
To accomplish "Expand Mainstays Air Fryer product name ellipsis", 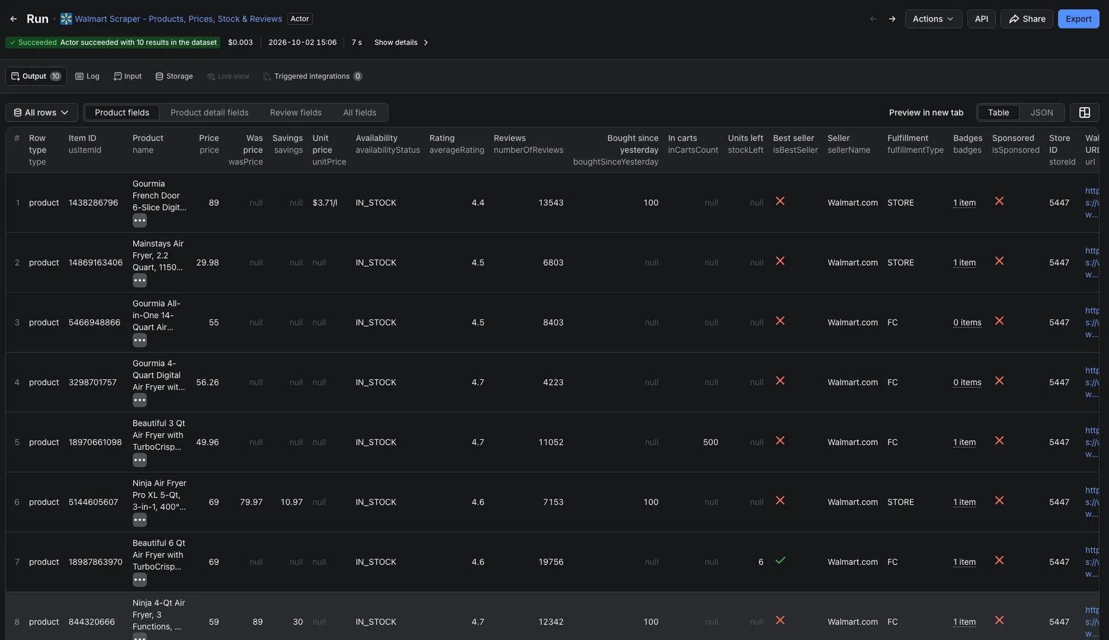I will coord(140,281).
